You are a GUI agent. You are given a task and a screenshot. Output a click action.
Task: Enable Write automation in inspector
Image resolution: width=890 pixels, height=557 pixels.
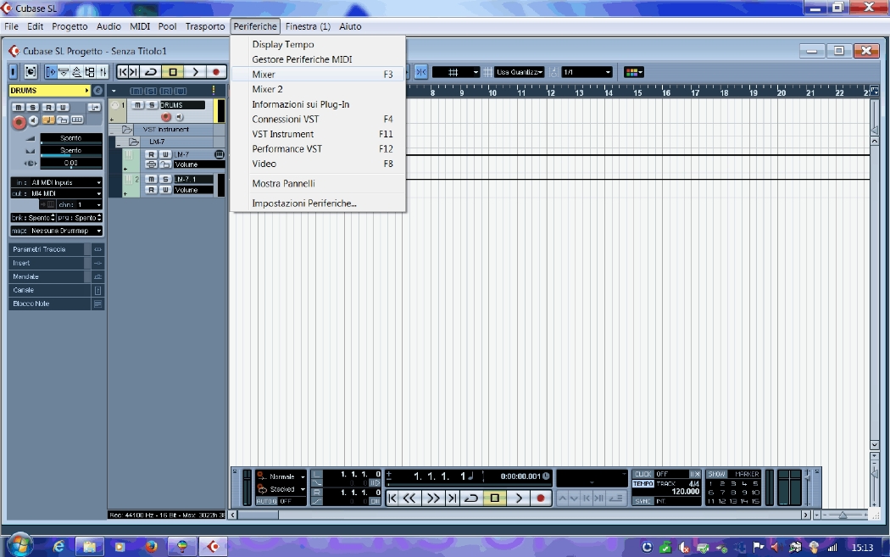coord(63,108)
